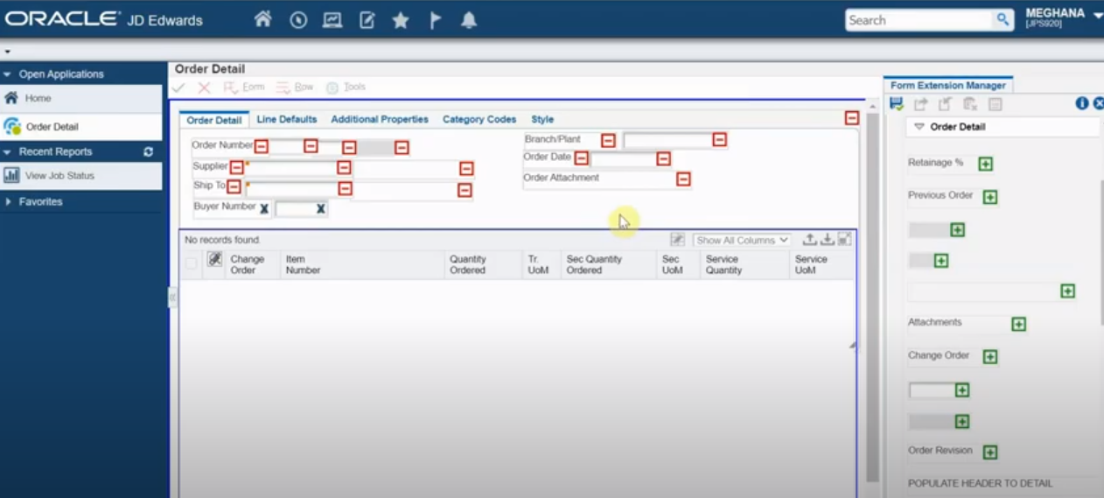Click the red X Cancel toolbar icon
This screenshot has width=1104, height=498.
[204, 88]
